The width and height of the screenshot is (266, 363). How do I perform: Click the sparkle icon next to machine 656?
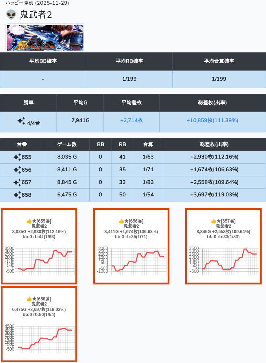pos(17,170)
